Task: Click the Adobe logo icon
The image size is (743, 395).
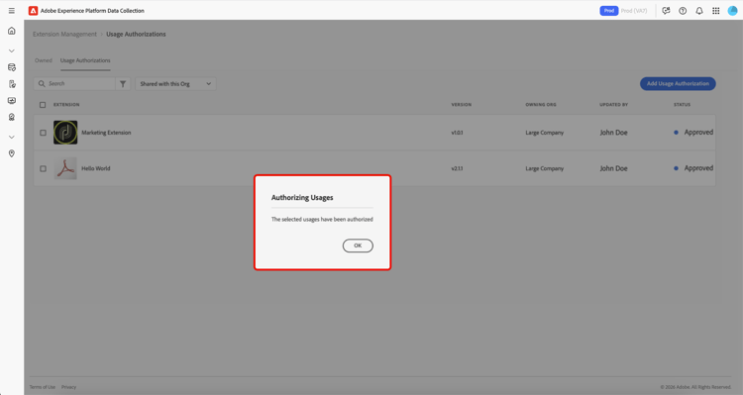Action: (33, 11)
